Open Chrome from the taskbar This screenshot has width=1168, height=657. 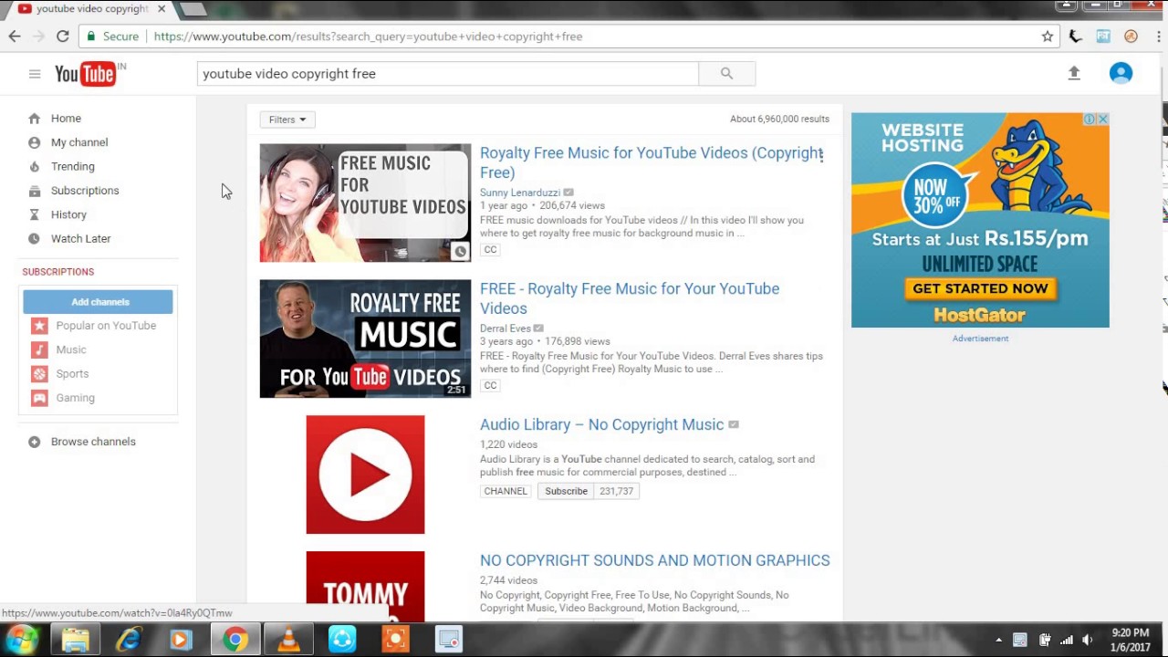point(235,640)
